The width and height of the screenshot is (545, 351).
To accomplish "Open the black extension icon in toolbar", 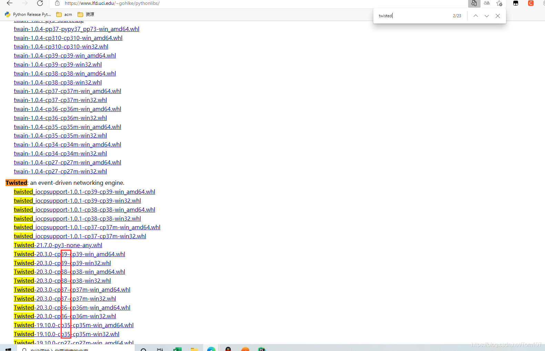I will pyautogui.click(x=516, y=3).
